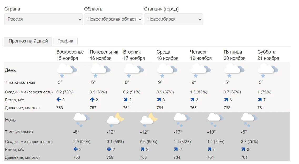Open the Станция (город) dropdown showing Новосибирск
299x164 pixels.
[173, 19]
